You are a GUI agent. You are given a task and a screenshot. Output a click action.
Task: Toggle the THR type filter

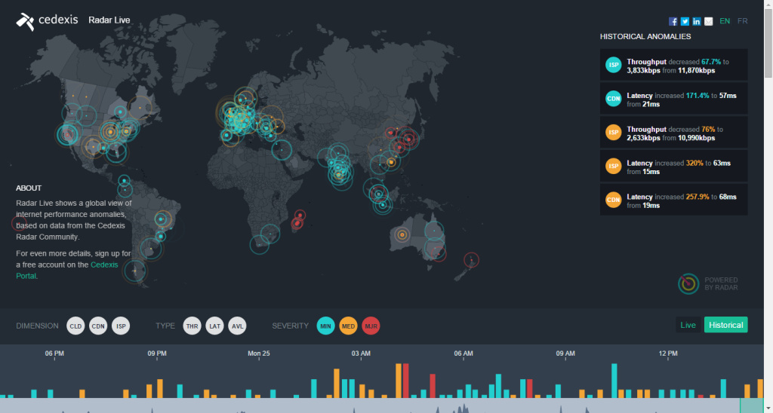click(192, 326)
